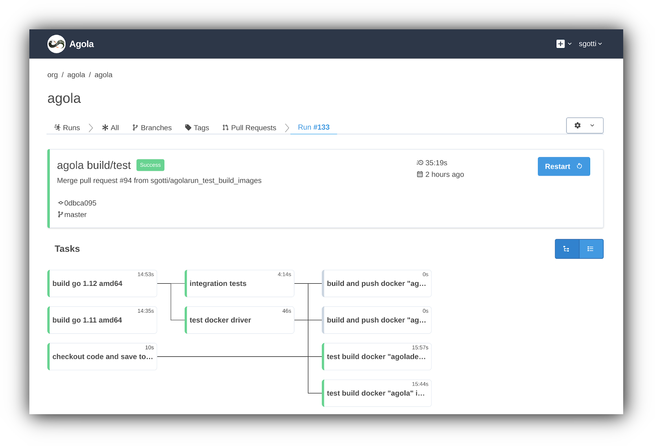Open the checkout code and save task
Image resolution: width=655 pixels, height=446 pixels.
coord(102,357)
